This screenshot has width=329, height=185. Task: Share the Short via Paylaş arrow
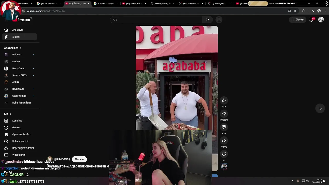click(x=224, y=141)
